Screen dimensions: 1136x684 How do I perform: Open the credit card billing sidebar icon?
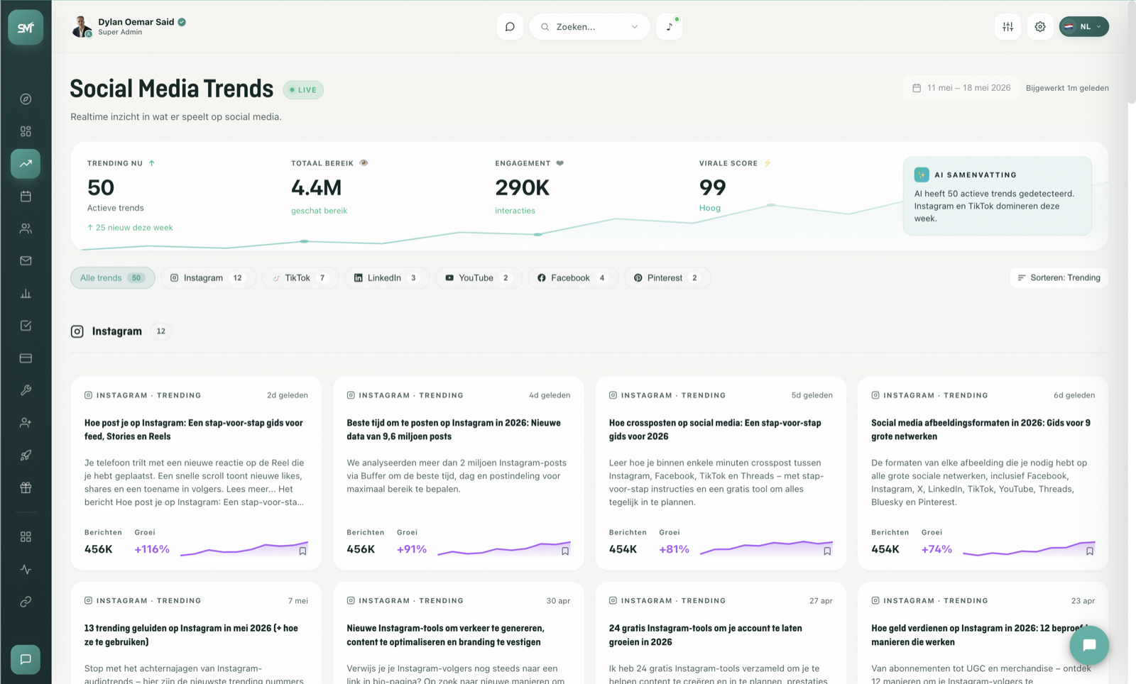point(26,358)
